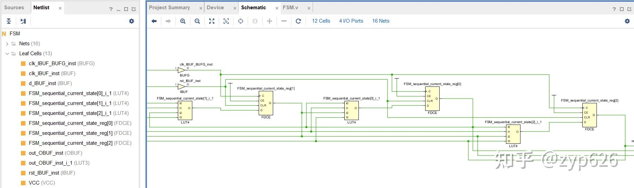Select FSM_sequential_current_state_reg[1] FDCE block in schematic
634x188 pixels.
tap(266, 103)
